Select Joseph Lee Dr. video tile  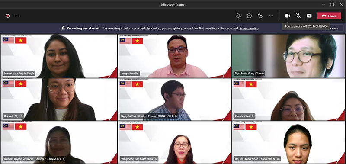[x=174, y=56]
